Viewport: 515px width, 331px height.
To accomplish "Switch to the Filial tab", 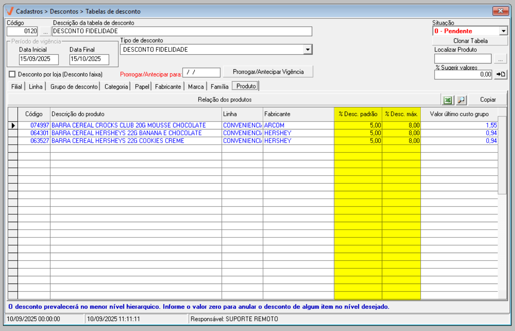I will 16,87.
